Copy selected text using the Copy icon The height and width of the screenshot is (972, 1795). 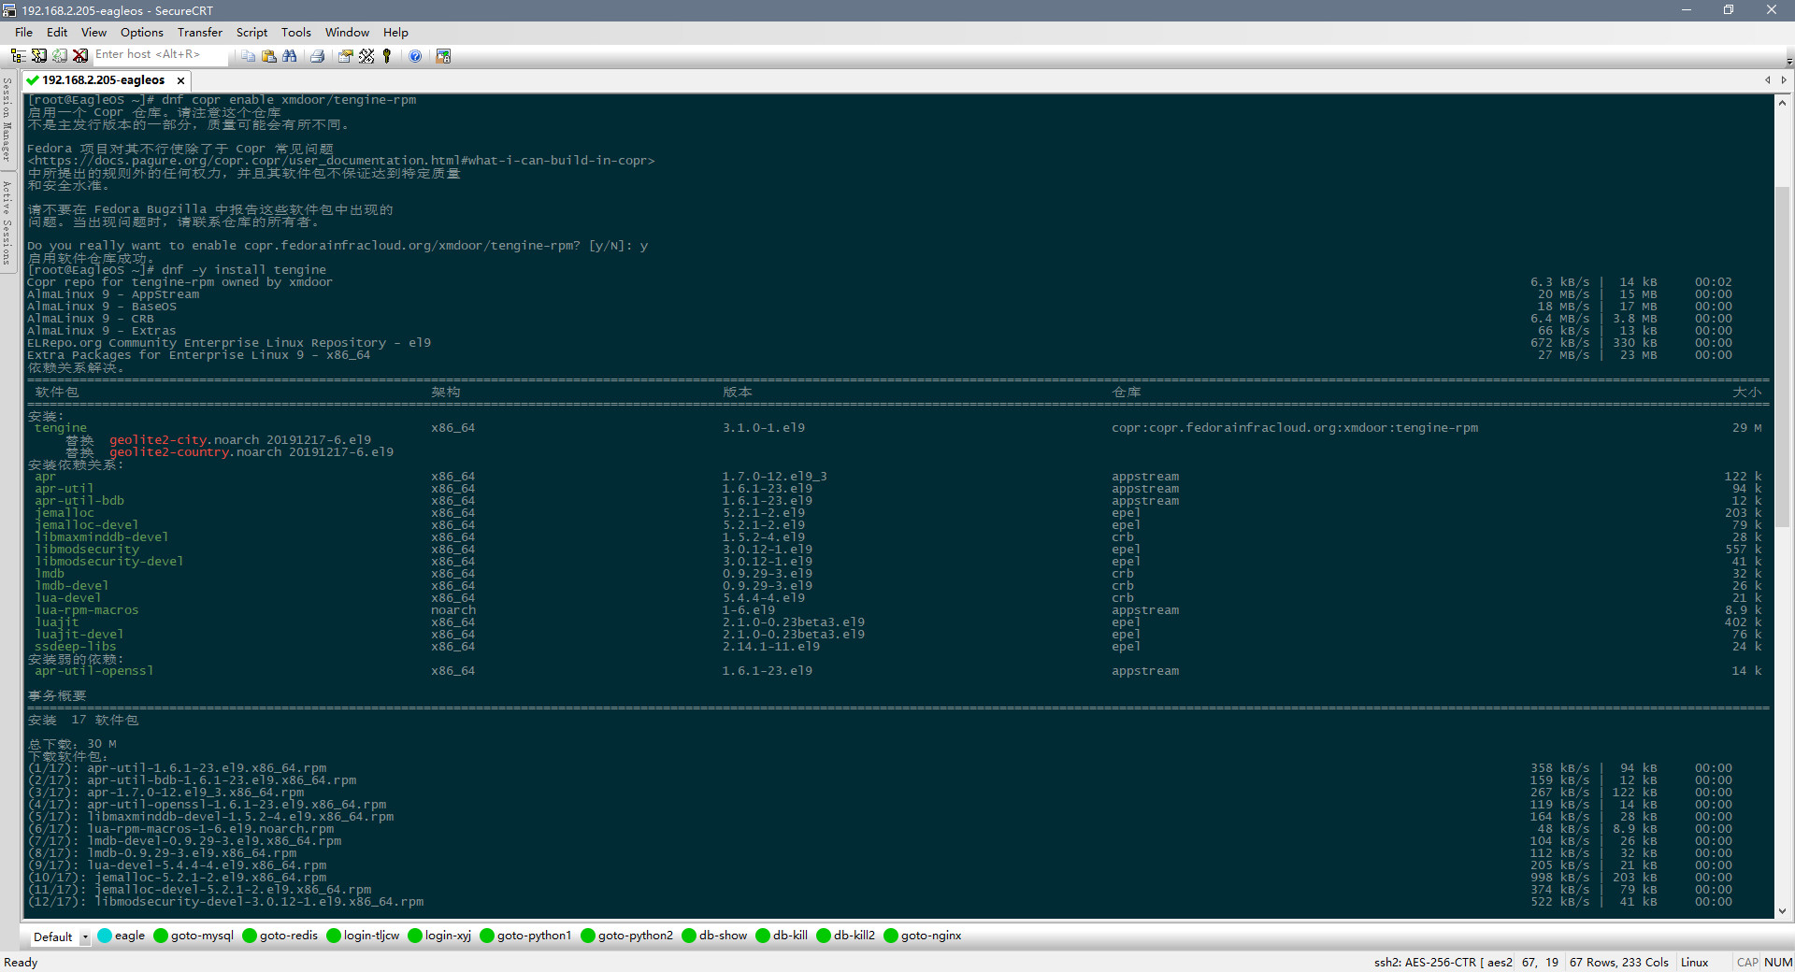coord(247,55)
